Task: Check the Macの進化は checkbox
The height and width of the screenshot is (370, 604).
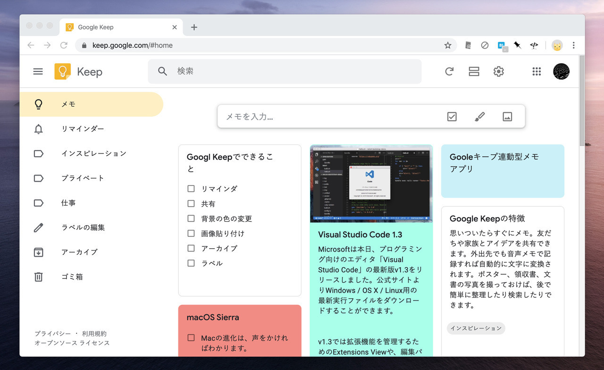Action: [191, 338]
